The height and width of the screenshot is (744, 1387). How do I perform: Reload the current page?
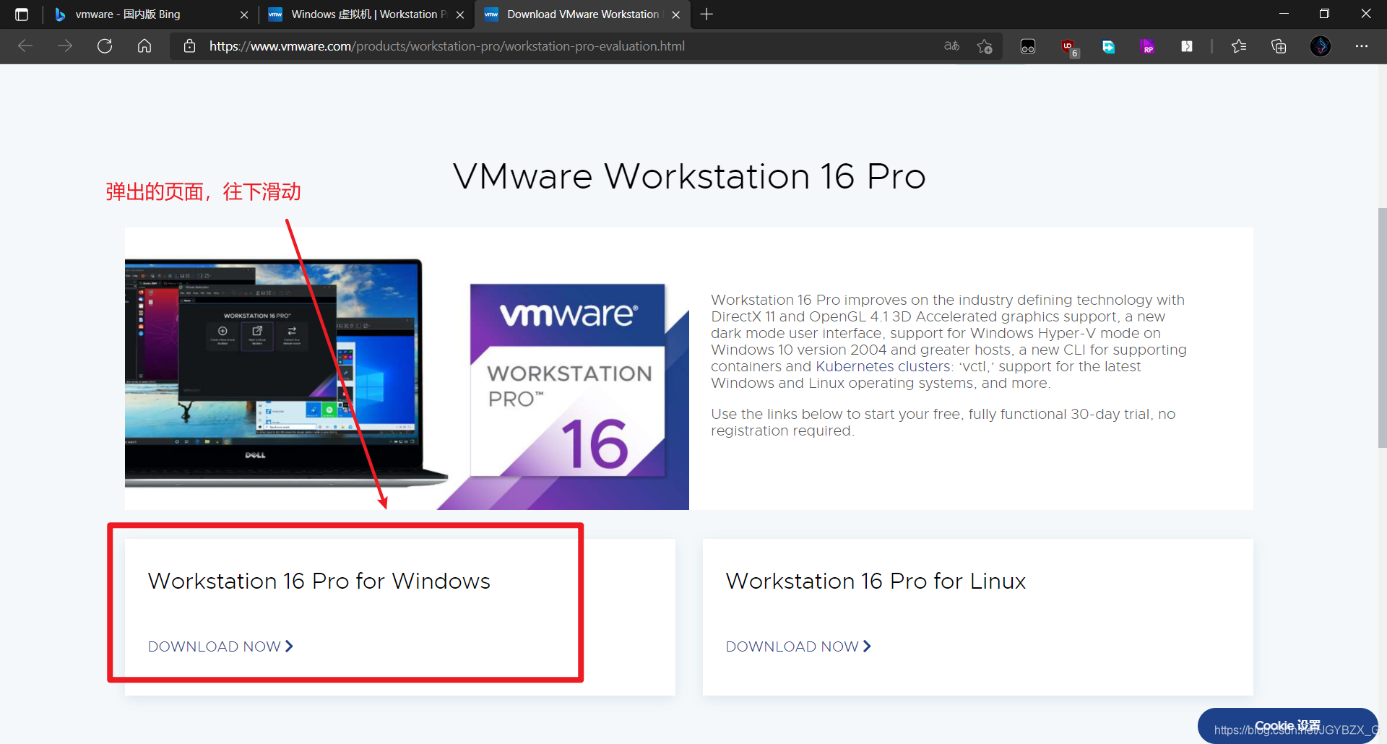tap(105, 46)
